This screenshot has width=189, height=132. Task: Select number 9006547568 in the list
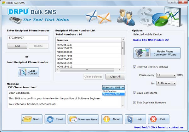click(x=89, y=56)
